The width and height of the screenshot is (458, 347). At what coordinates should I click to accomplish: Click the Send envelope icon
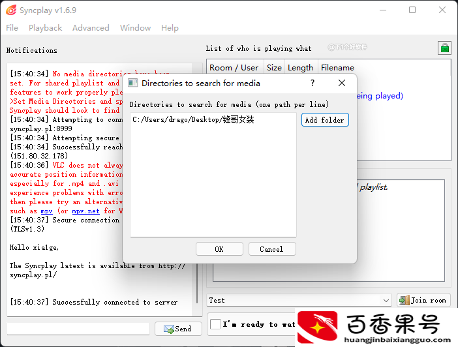point(169,329)
